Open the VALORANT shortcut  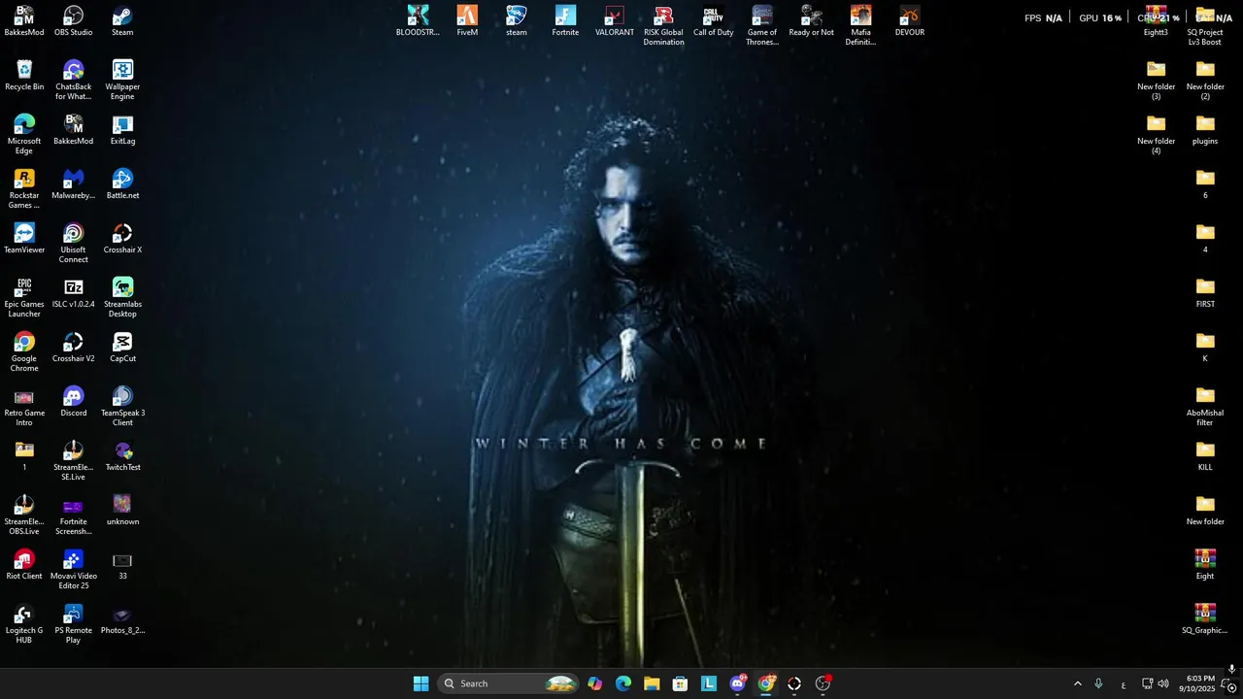tap(615, 21)
